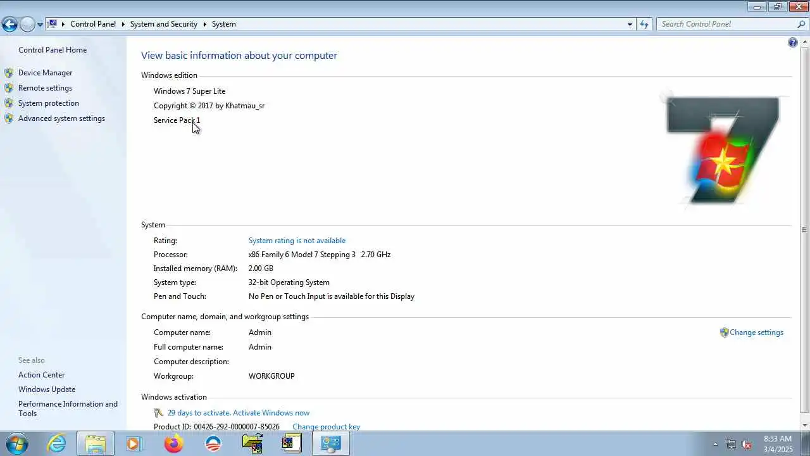Open the red-white-blue circle app on taskbar
Screen dimensions: 810x456
213,443
